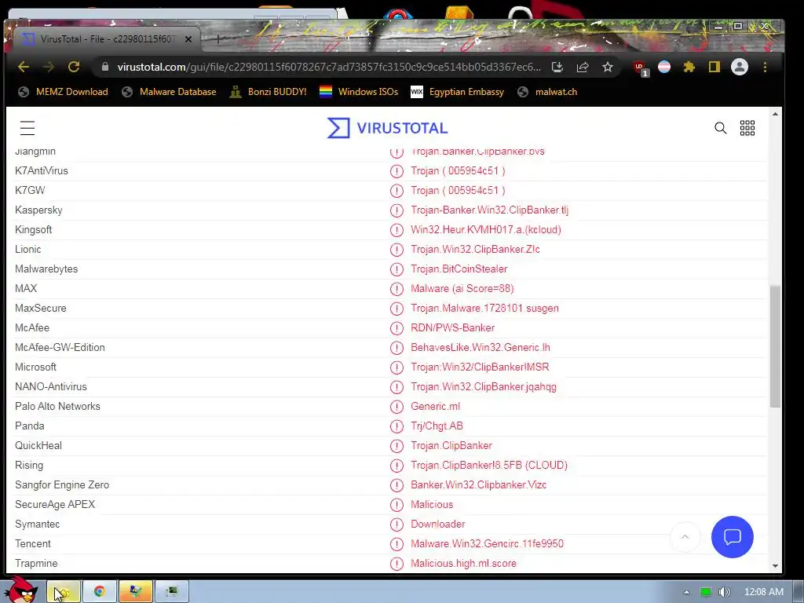Open the Malware Database bookmark
The width and height of the screenshot is (804, 603).
(170, 92)
